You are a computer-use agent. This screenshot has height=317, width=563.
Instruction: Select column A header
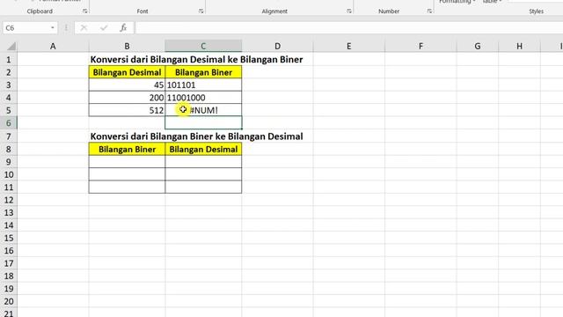53,46
